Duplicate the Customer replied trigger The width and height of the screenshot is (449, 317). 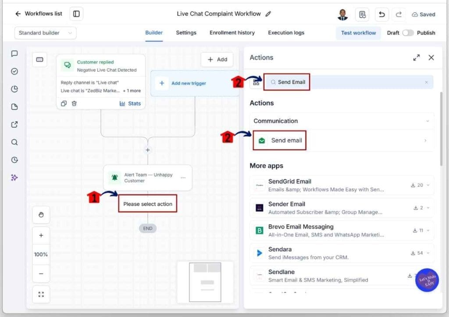(x=64, y=103)
